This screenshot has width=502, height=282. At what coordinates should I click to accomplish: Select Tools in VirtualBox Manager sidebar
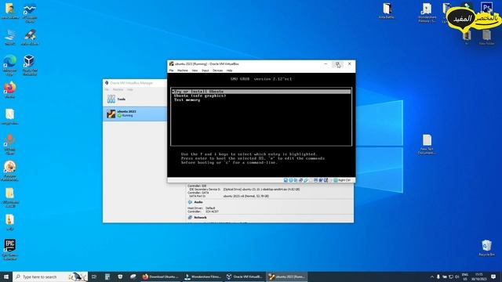[135, 99]
